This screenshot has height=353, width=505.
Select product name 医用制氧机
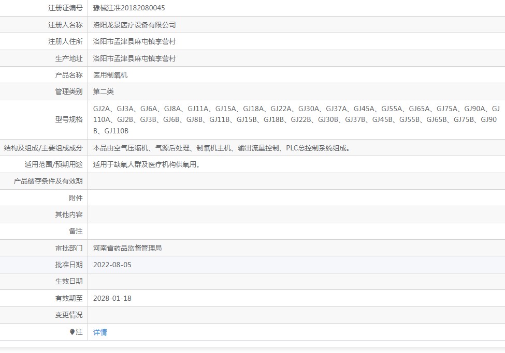click(x=110, y=75)
